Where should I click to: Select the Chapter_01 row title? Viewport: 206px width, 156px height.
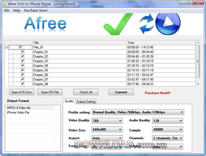pos(40,52)
